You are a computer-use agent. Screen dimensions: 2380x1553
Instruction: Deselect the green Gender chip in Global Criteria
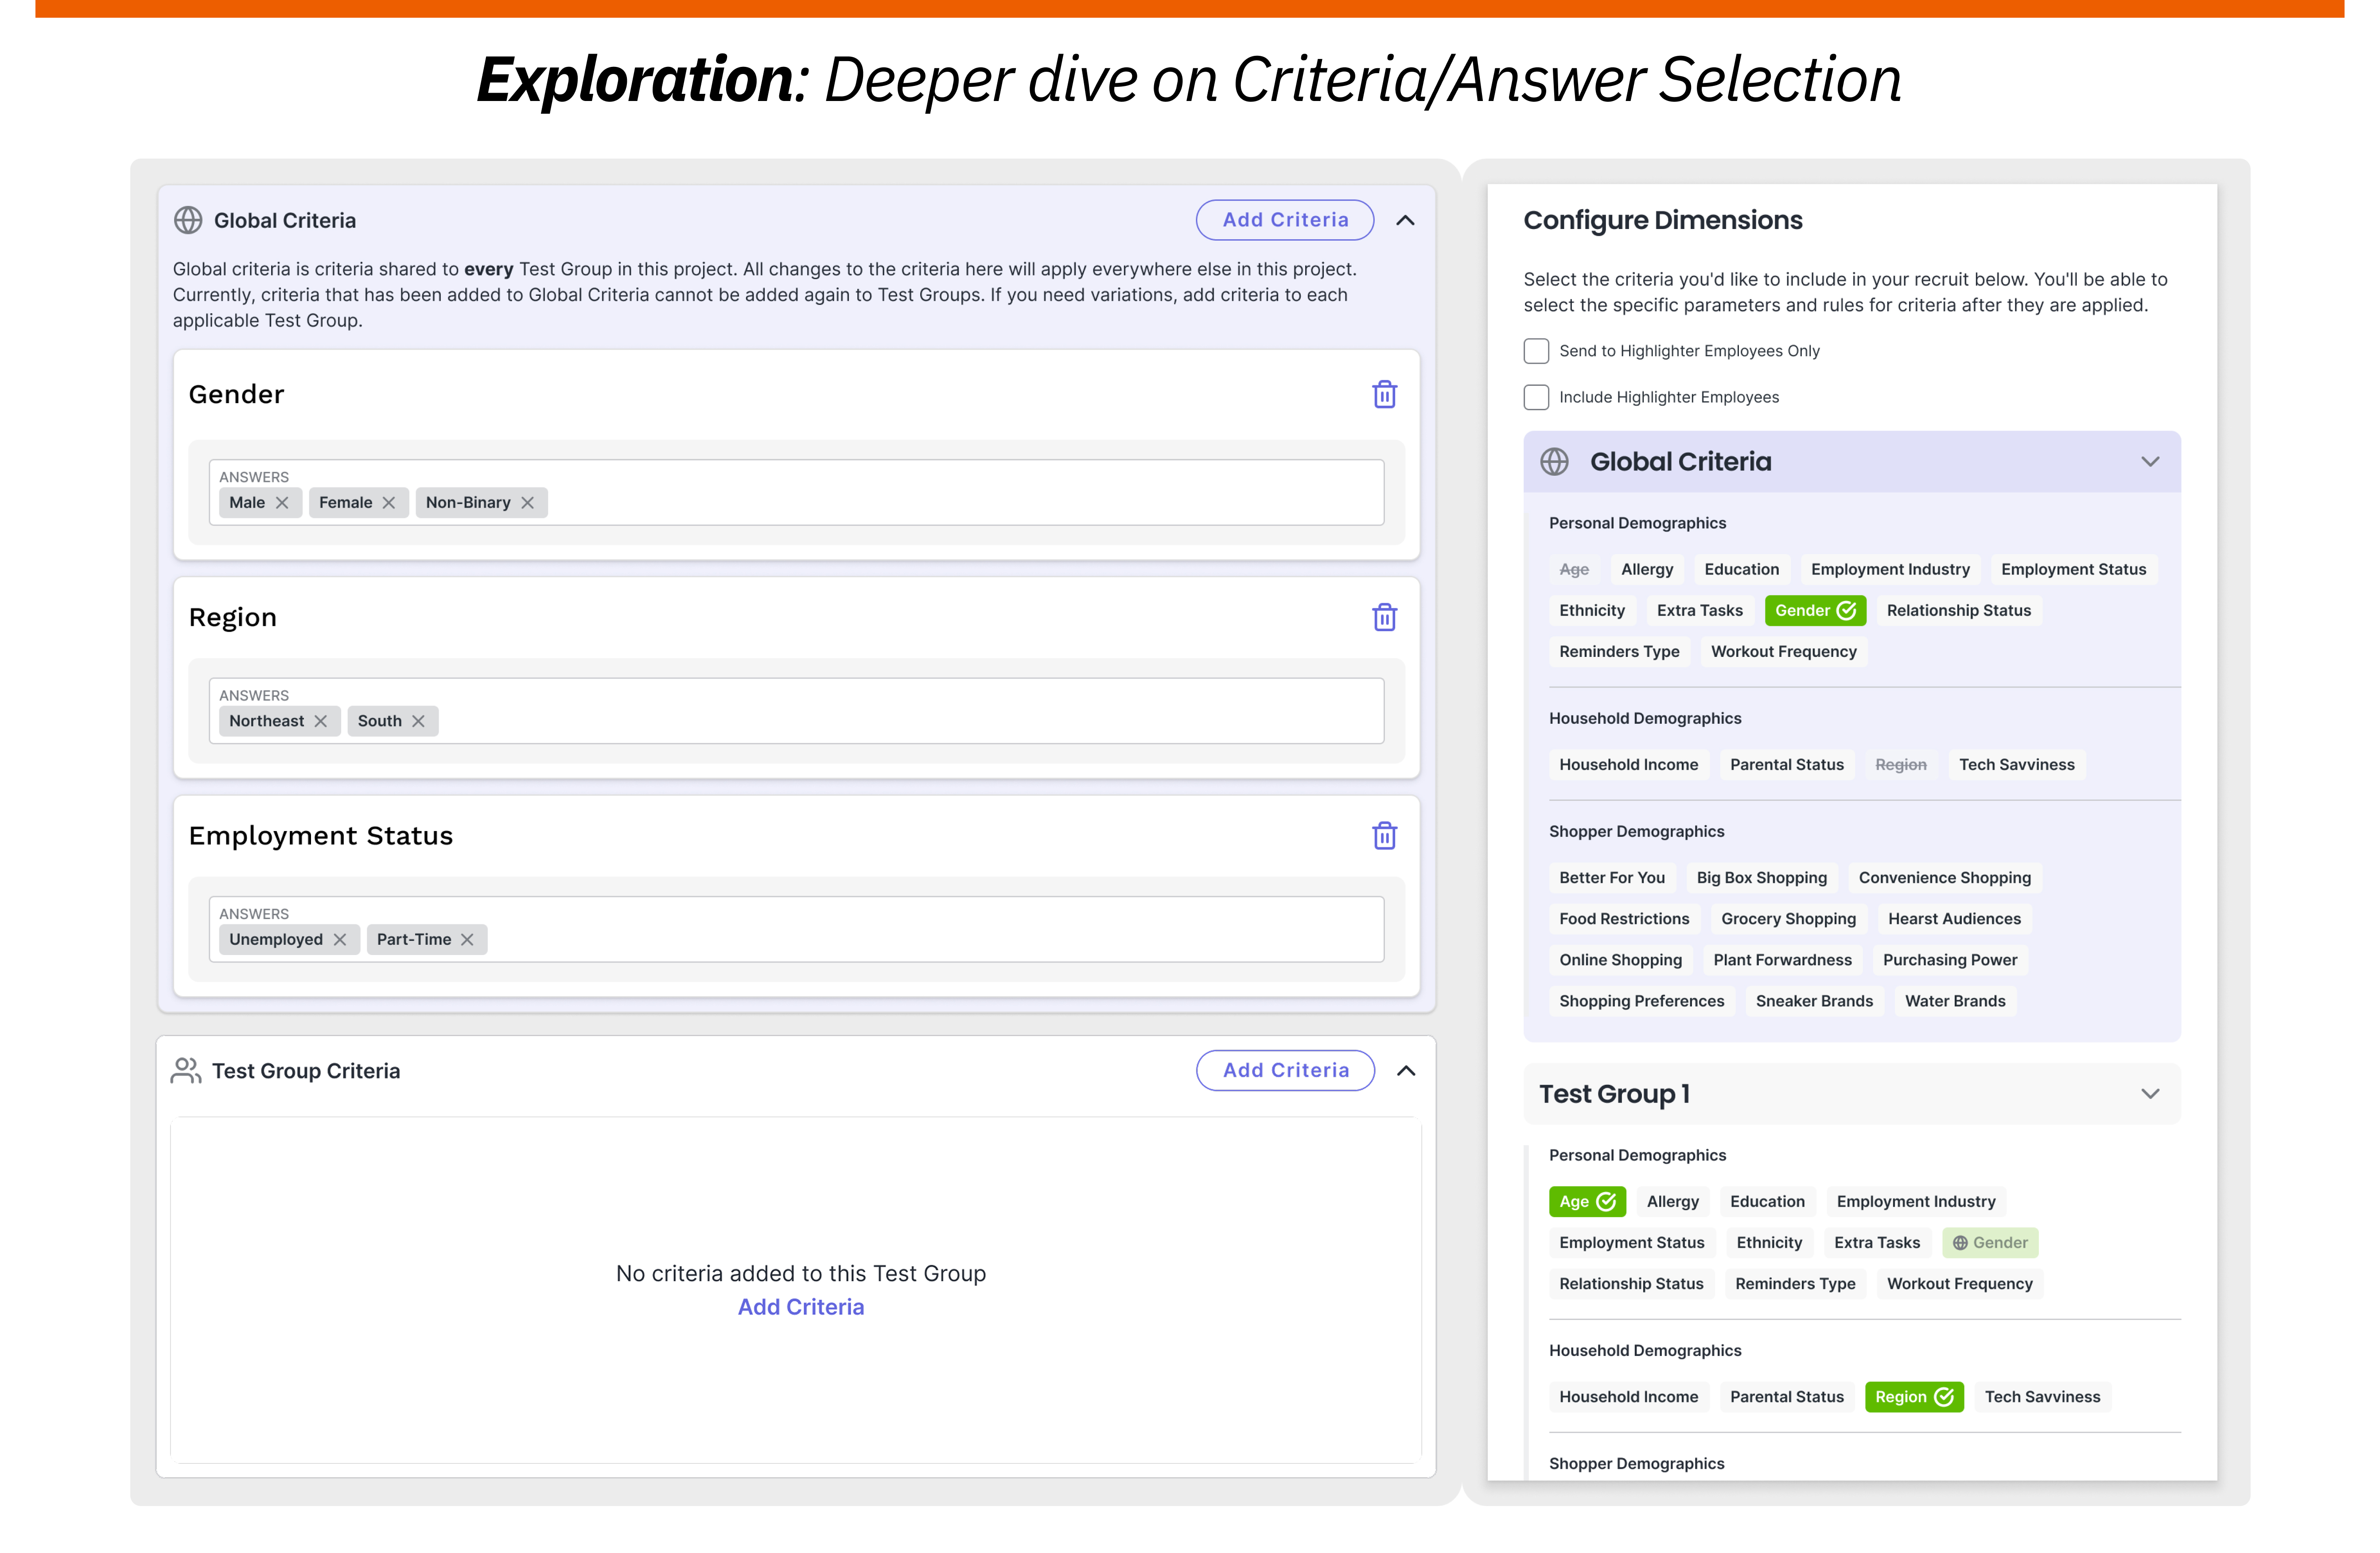(x=1815, y=610)
